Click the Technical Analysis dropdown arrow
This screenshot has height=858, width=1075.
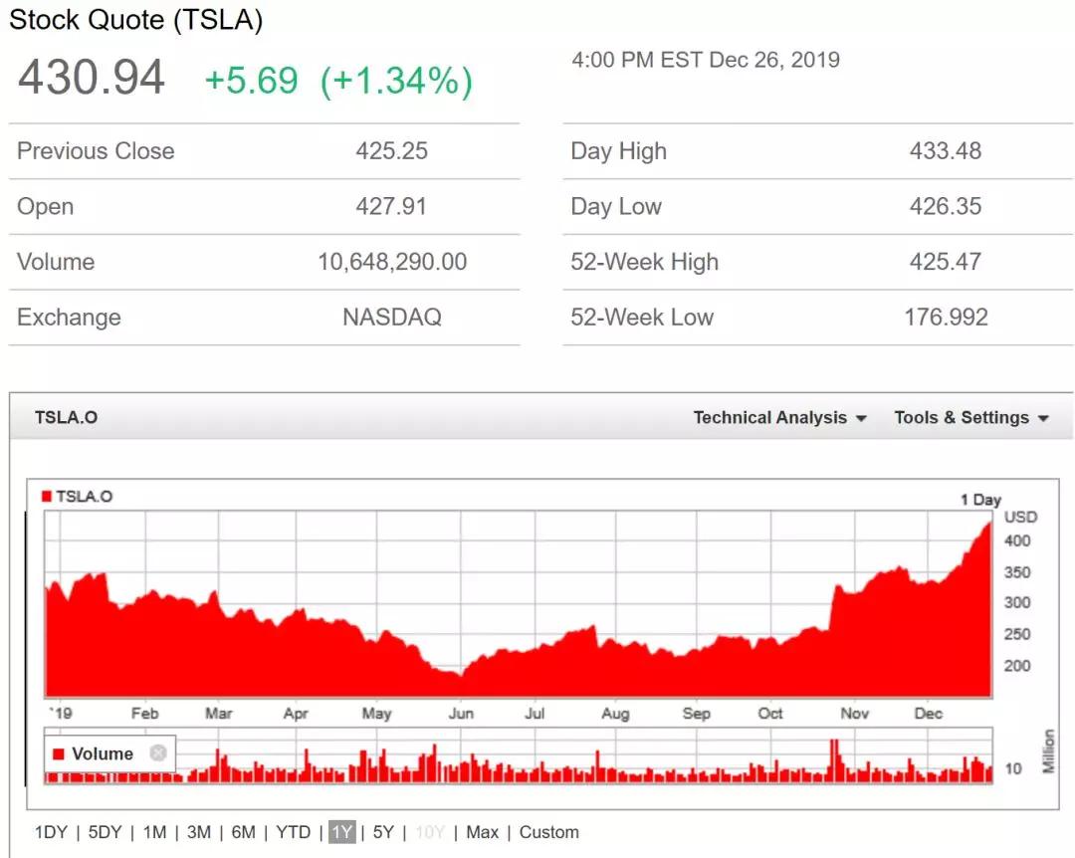[x=861, y=418]
